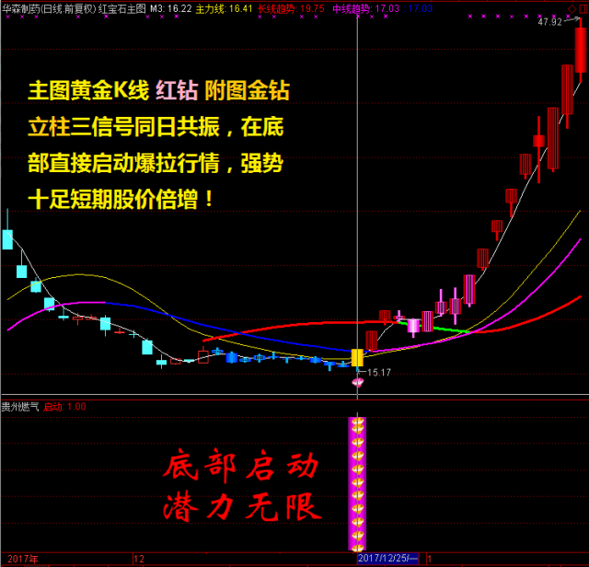Image resolution: width=589 pixels, height=567 pixels.
Task: Click the pink candle on the green line
Action: point(414,325)
